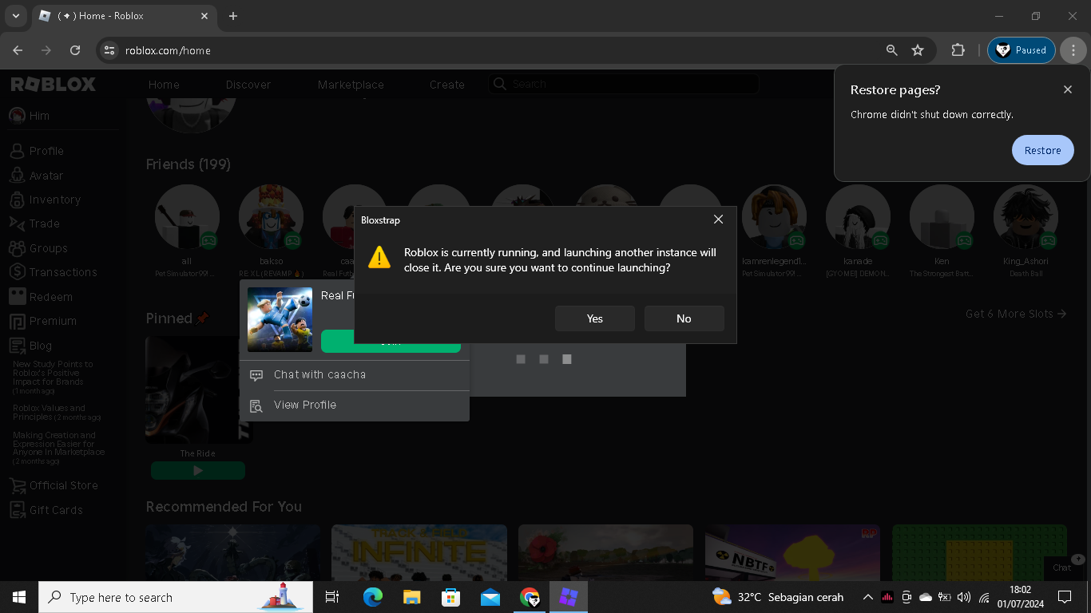The width and height of the screenshot is (1091, 613).
Task: Click the Chrome address bar
Action: [x=503, y=50]
